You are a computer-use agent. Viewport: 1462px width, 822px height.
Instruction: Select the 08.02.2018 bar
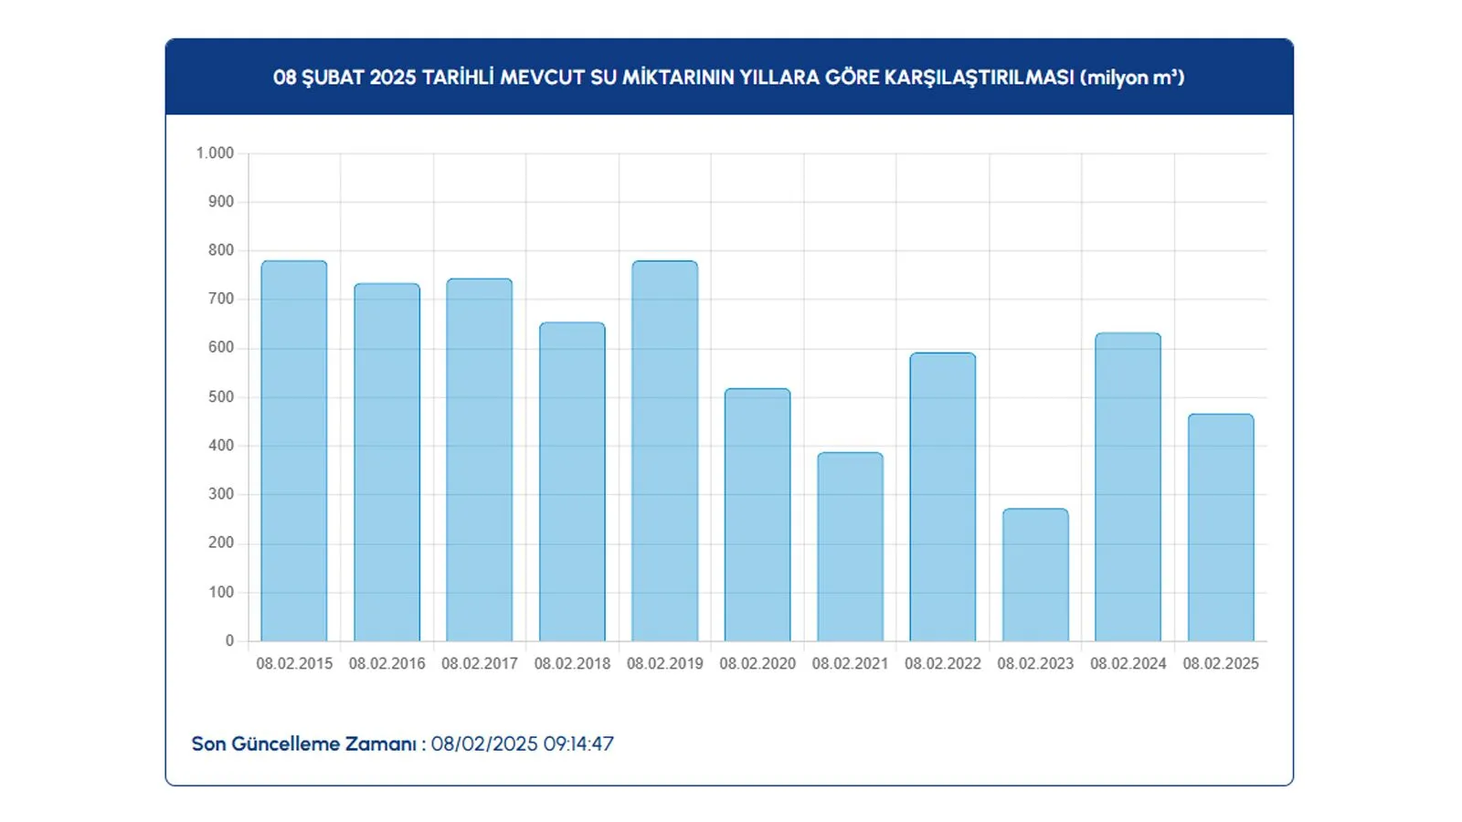pos(572,482)
